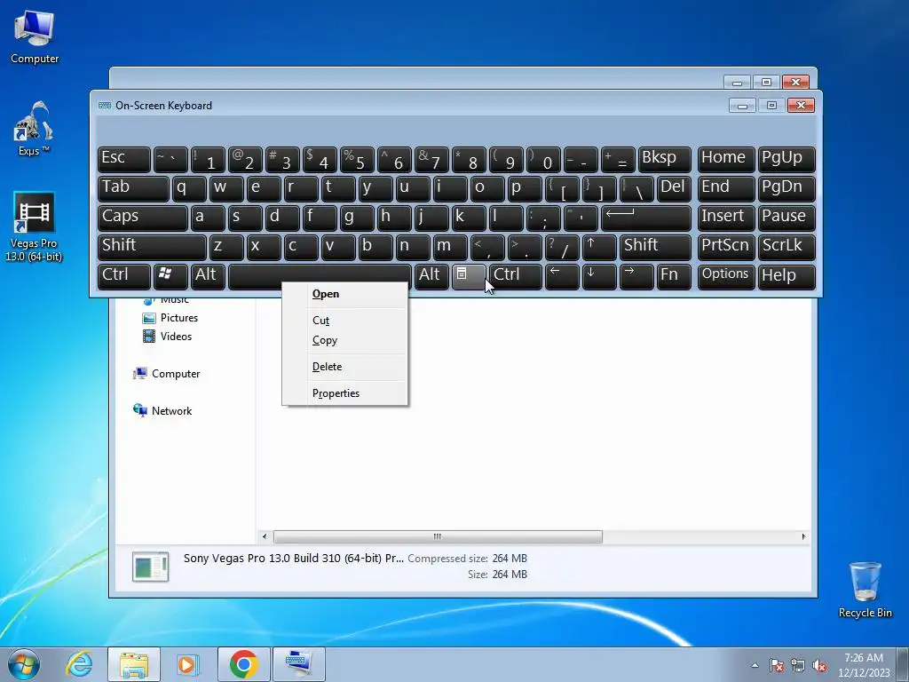Click the Enter key on keyboard

pyautogui.click(x=645, y=217)
